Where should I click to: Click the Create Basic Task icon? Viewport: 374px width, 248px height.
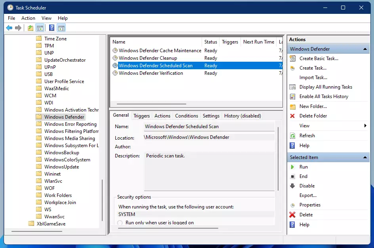coord(292,59)
